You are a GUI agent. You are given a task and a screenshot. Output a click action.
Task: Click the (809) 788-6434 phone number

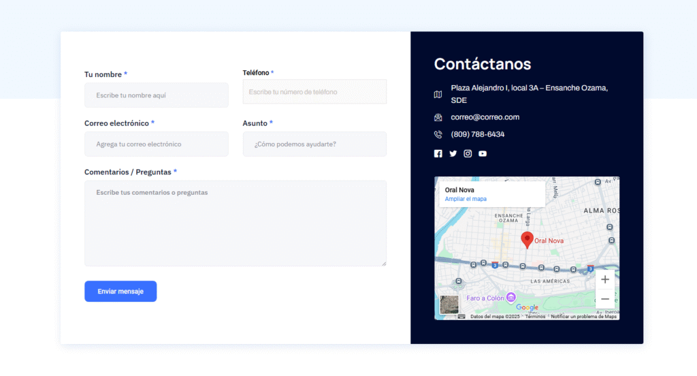tap(477, 134)
